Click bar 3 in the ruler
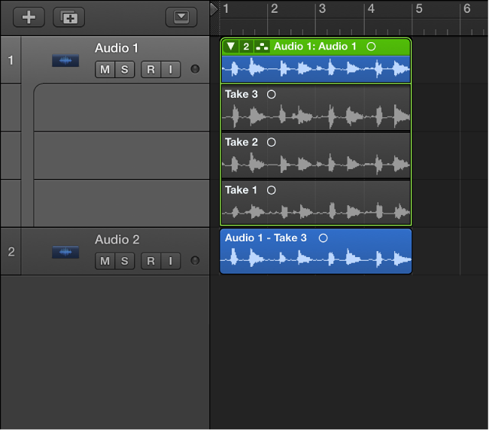 click(x=322, y=9)
